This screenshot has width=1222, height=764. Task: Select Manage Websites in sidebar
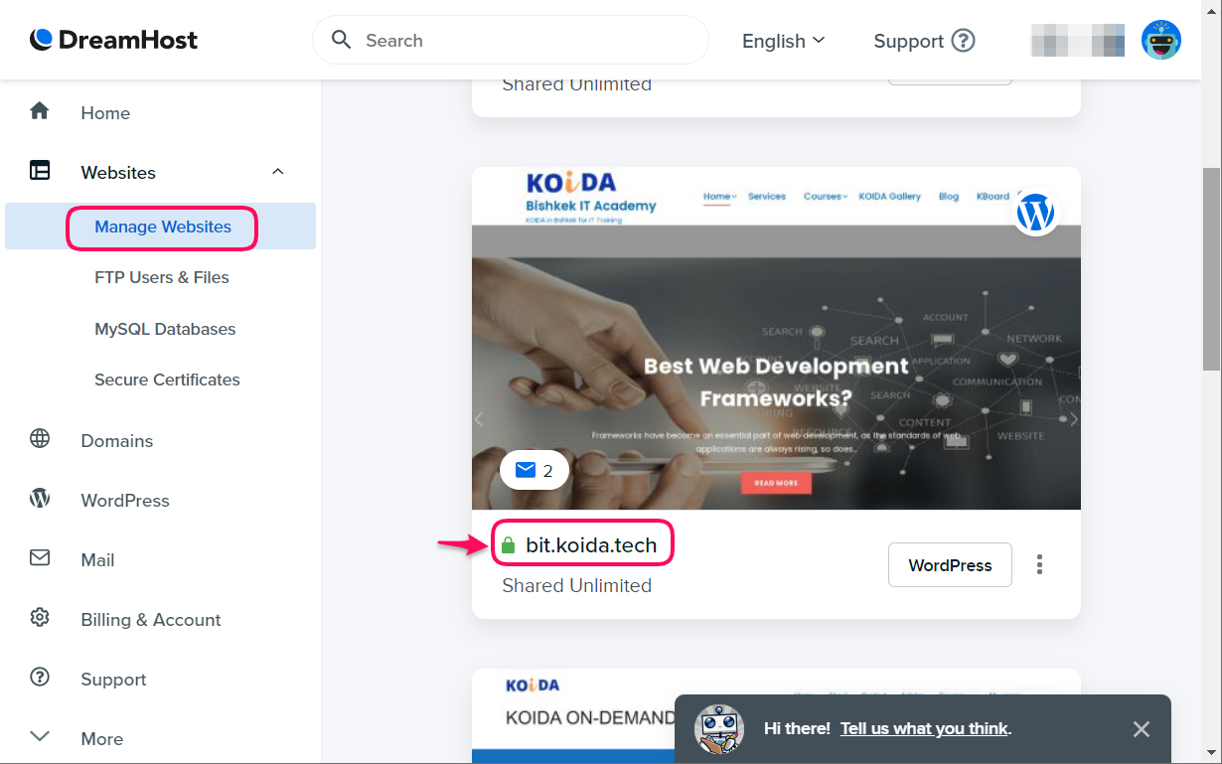[x=162, y=227]
